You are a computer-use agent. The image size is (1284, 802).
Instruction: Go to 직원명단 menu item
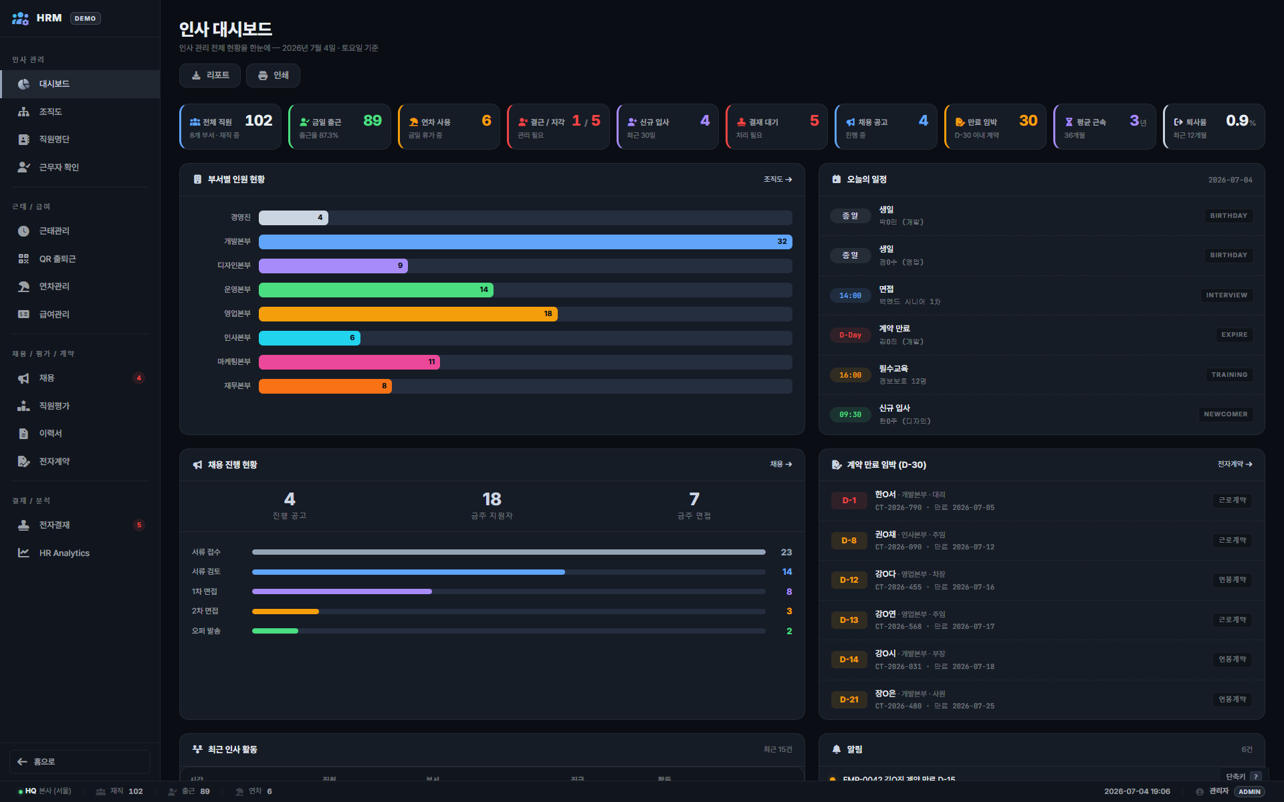coord(80,140)
